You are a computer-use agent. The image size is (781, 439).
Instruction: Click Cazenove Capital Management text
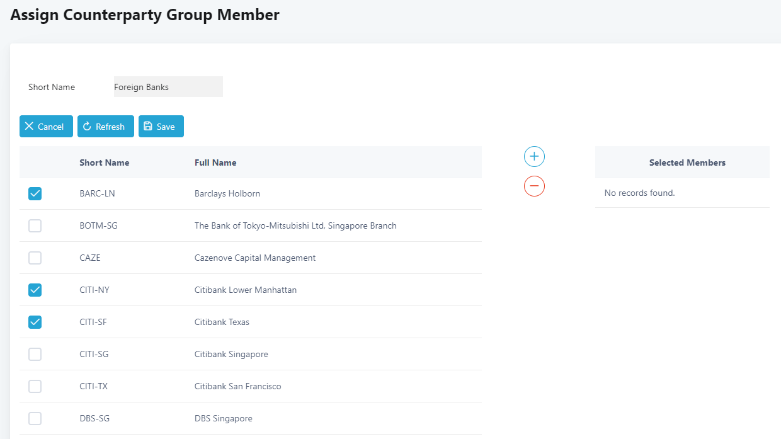pyautogui.click(x=255, y=258)
